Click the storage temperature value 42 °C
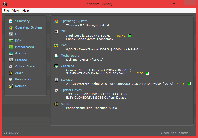Image resolution: width=198 pixels, height=138 pixels. click(181, 84)
